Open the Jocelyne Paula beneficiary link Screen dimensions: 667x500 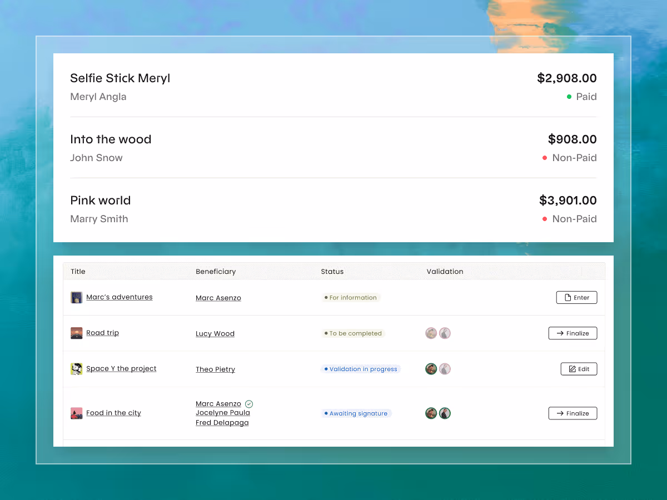(223, 413)
